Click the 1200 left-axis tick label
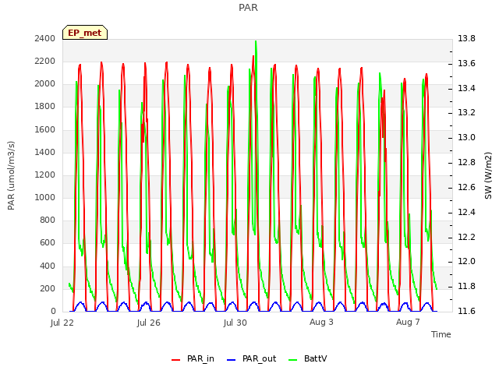This screenshot has height=374, width=499. click(x=45, y=175)
